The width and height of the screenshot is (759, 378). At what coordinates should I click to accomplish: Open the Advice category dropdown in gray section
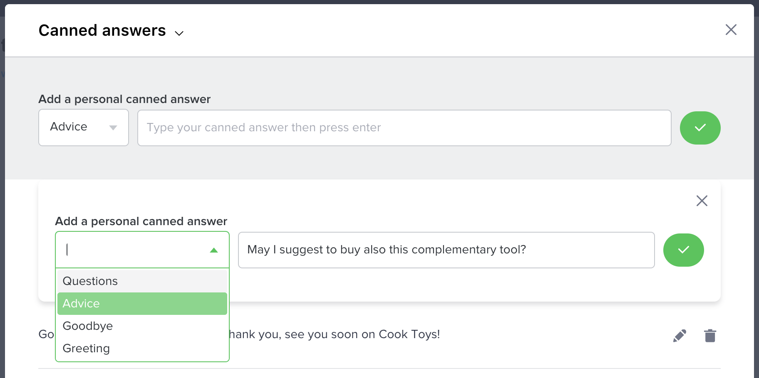84,128
